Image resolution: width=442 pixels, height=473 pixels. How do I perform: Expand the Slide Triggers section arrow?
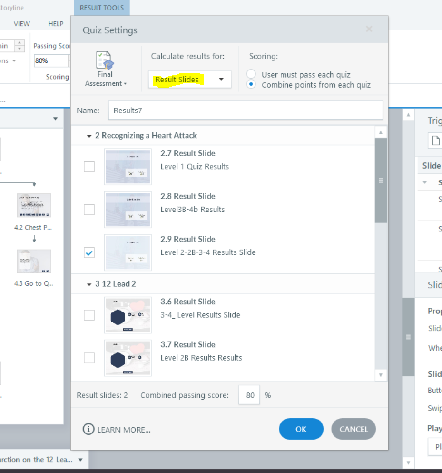425,182
